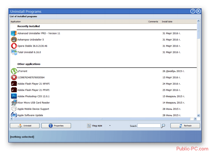Click the vertical scrollbar up arrow
Image resolution: width=210 pixels, height=152 pixels.
click(x=198, y=21)
